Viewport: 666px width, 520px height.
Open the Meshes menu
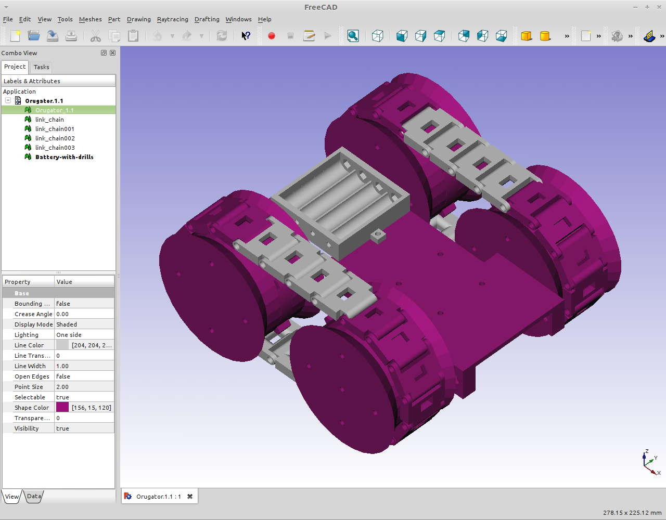tap(90, 19)
